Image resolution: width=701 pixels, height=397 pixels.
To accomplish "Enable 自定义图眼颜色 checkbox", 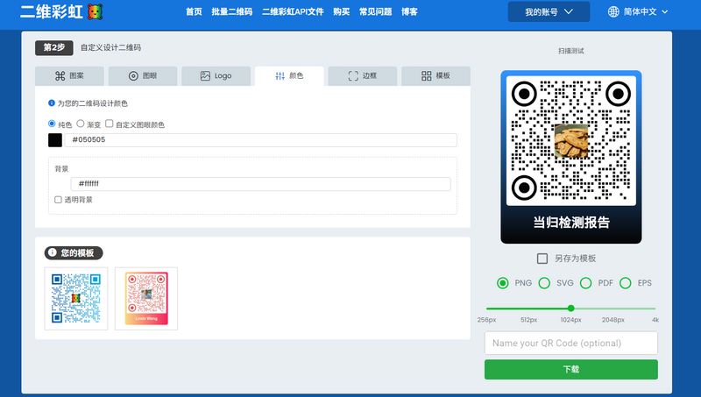I will 109,124.
